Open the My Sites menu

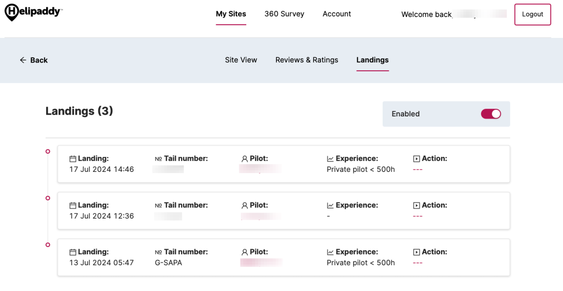(x=231, y=14)
